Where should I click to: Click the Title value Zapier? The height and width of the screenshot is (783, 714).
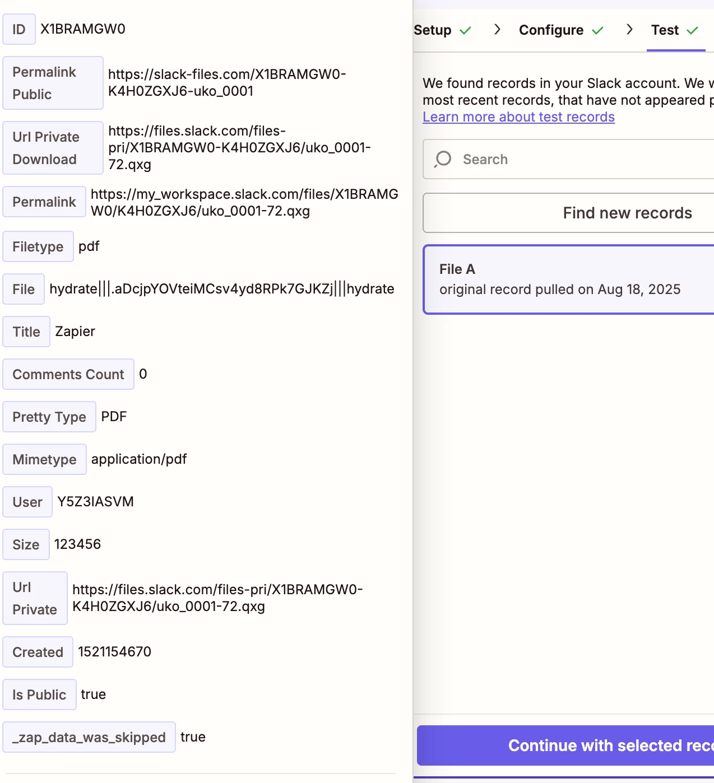[x=75, y=332]
